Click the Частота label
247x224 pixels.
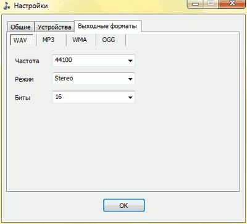point(27,61)
